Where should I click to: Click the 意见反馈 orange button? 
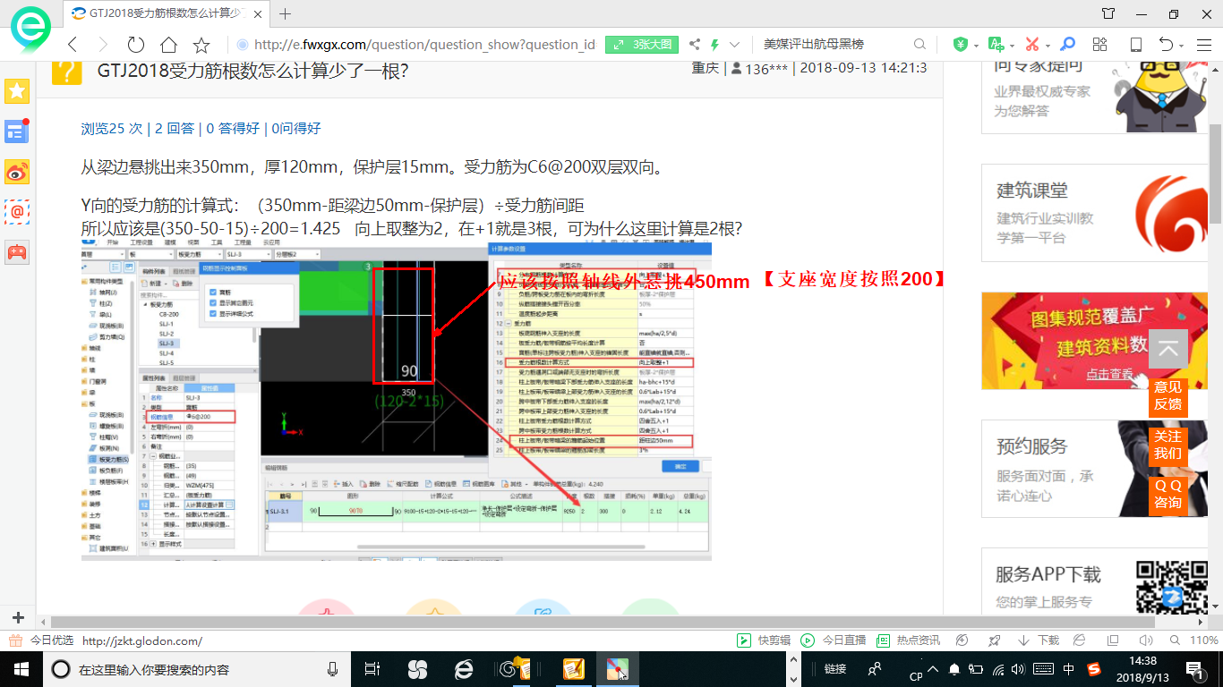click(1167, 395)
